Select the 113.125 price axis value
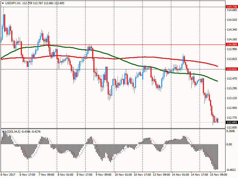Viewport: 238px width, 178px height. [232, 98]
